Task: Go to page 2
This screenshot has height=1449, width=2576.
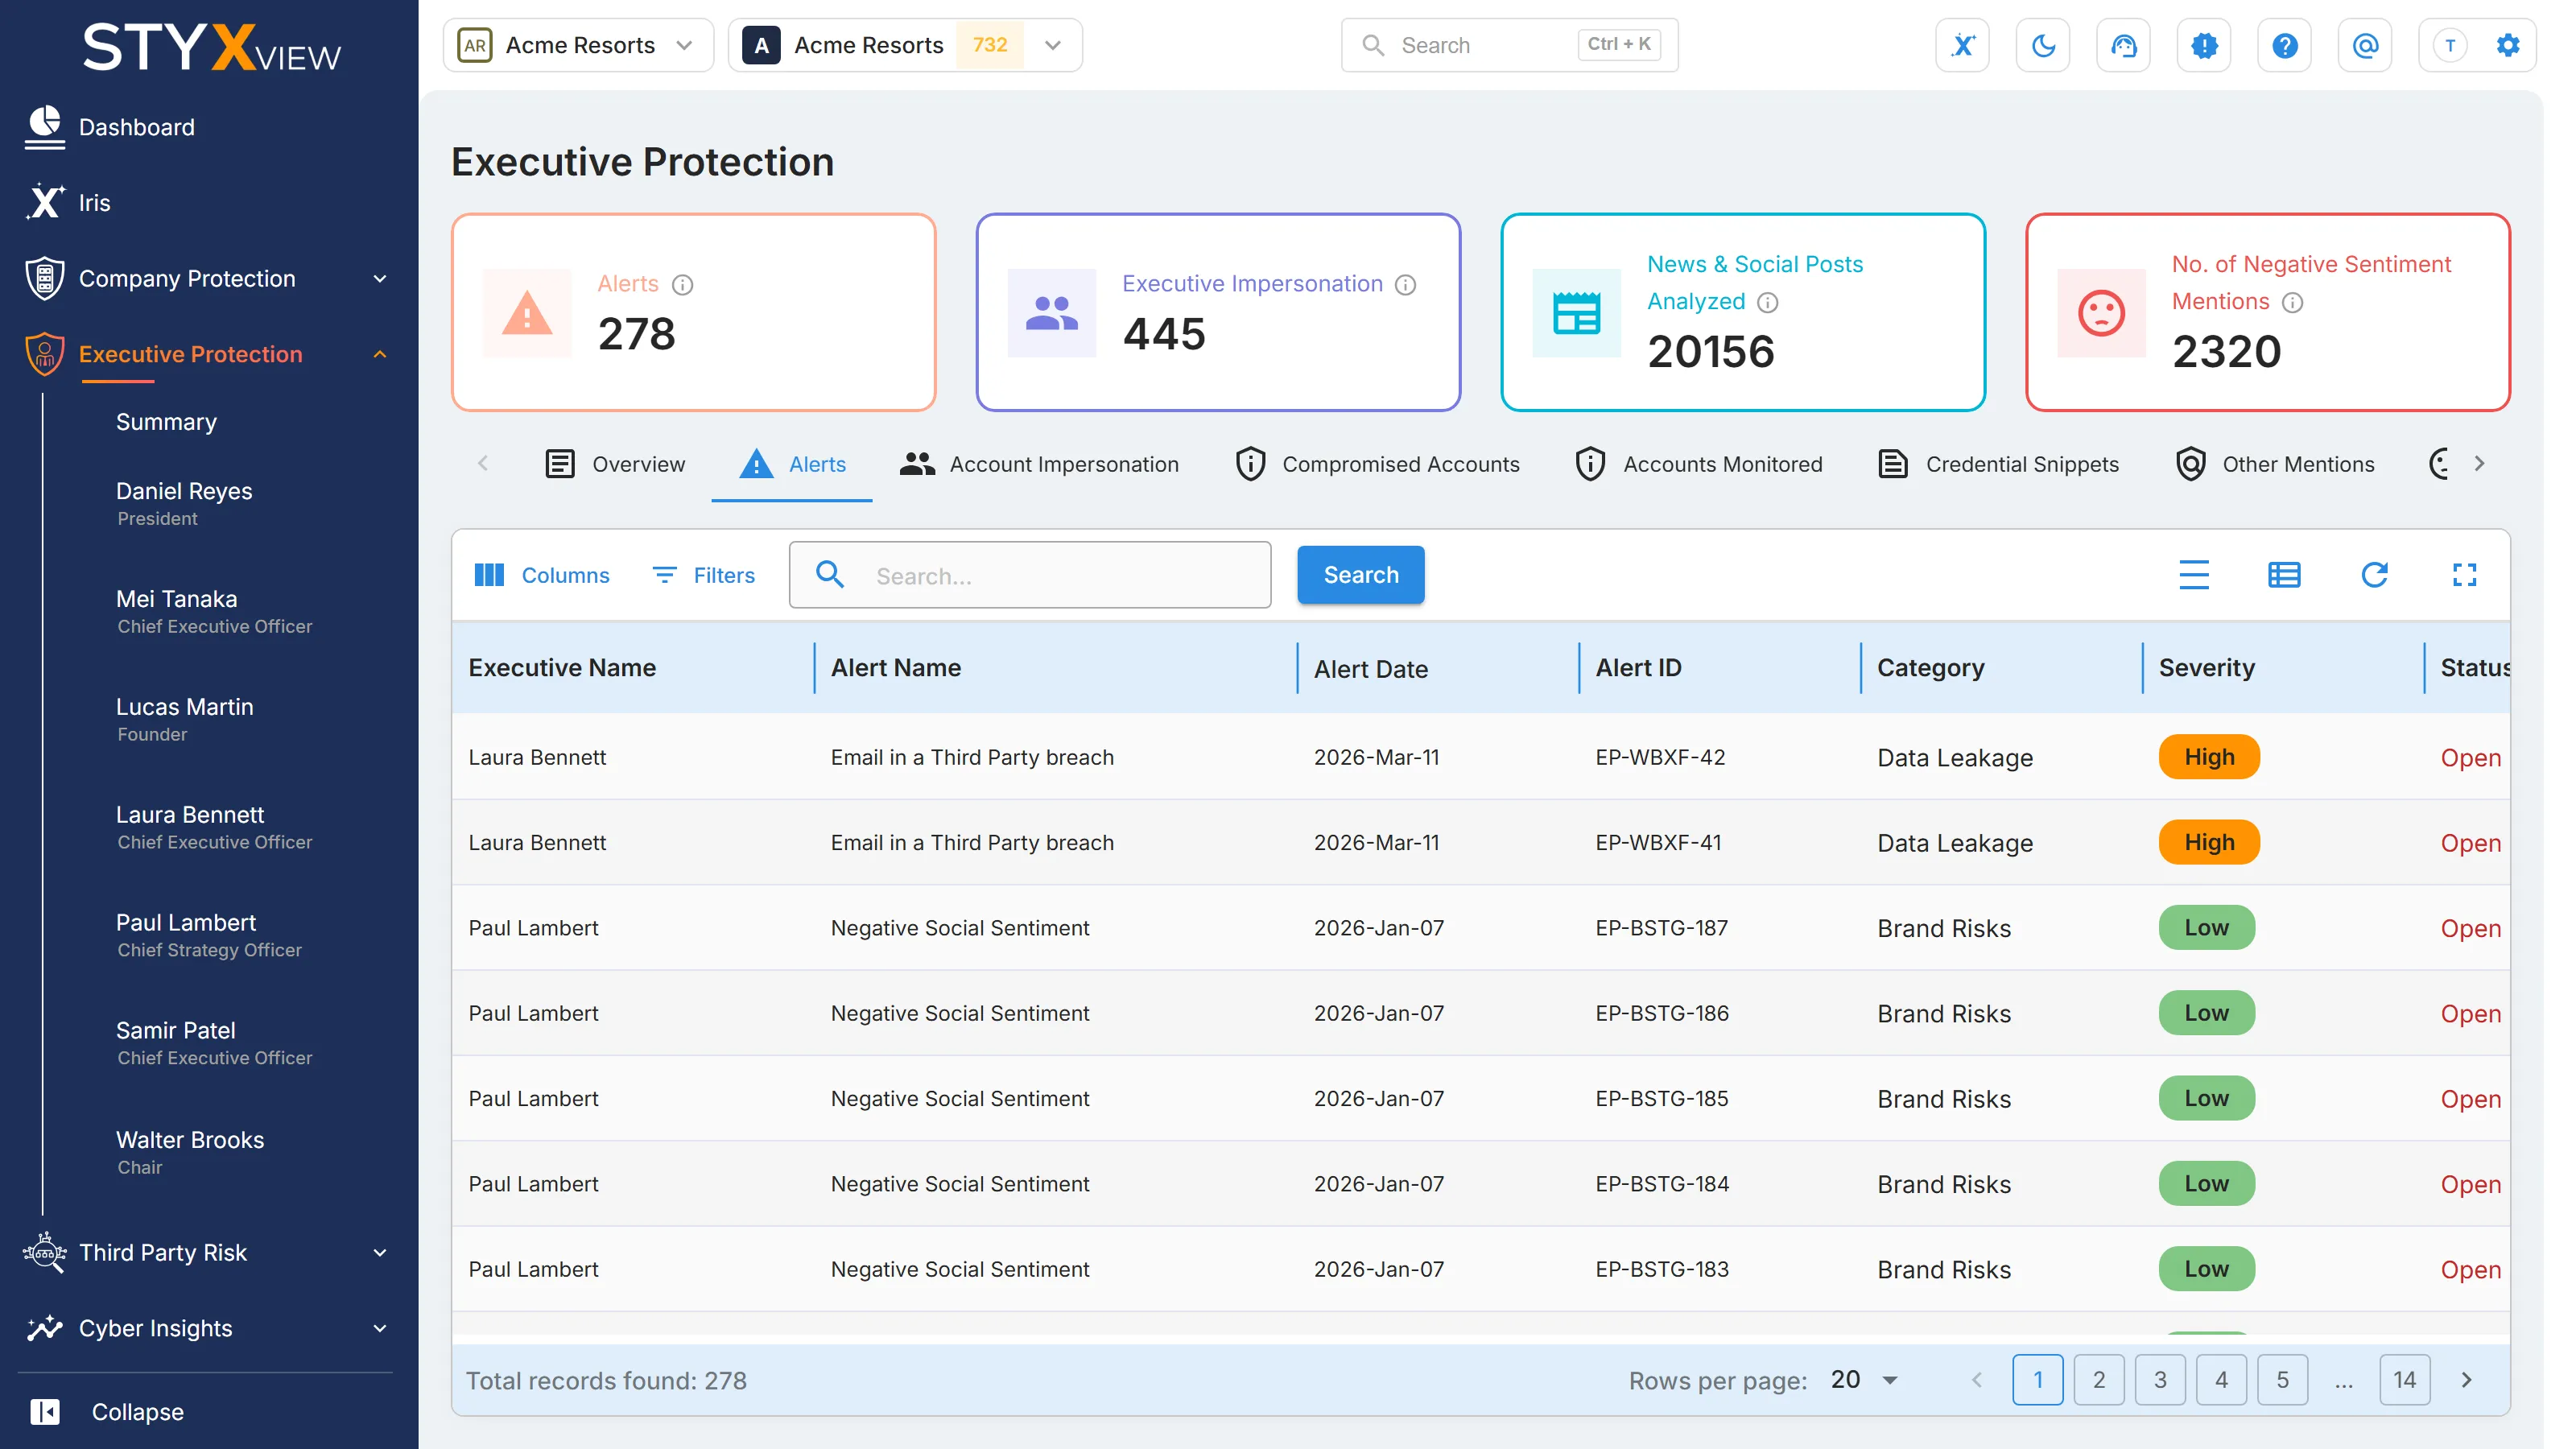Action: click(x=2098, y=1380)
